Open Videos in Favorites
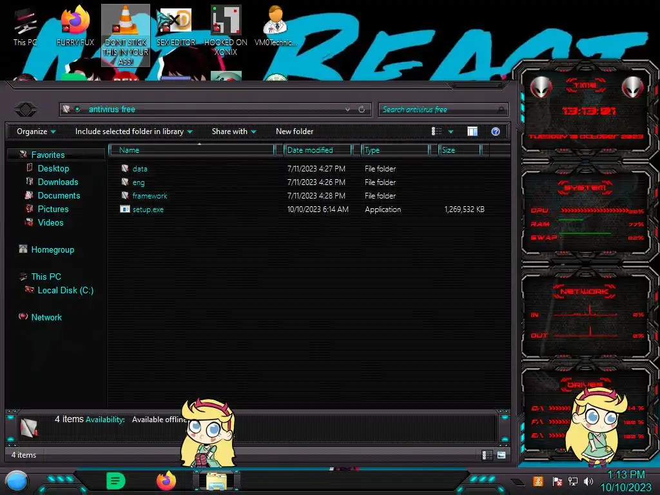Viewport: 660px width, 495px height. (50, 222)
